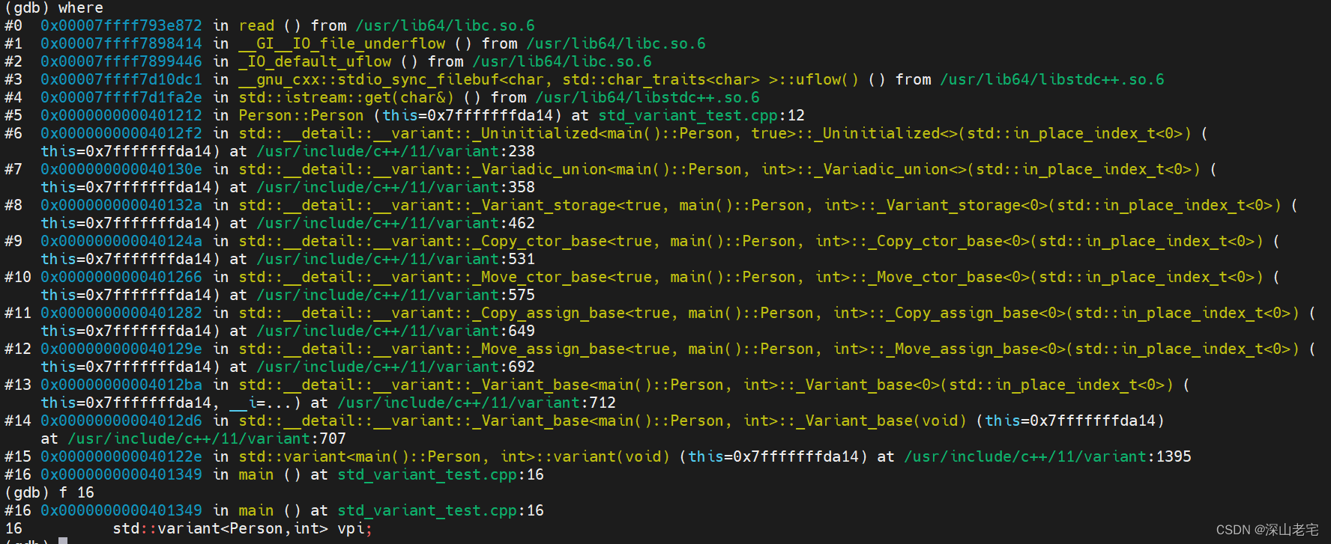Click '__GI__IO_file_underflow' in frame #1
The height and width of the screenshot is (544, 1331).
click(342, 43)
